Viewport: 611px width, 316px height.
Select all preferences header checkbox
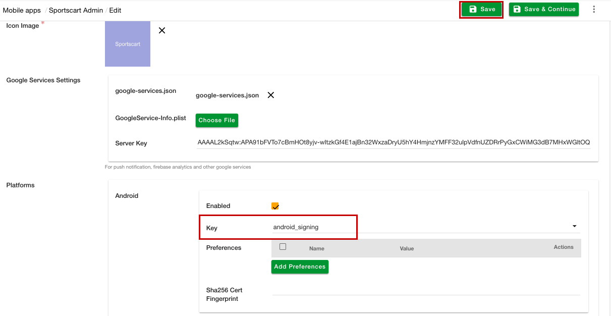pos(283,247)
